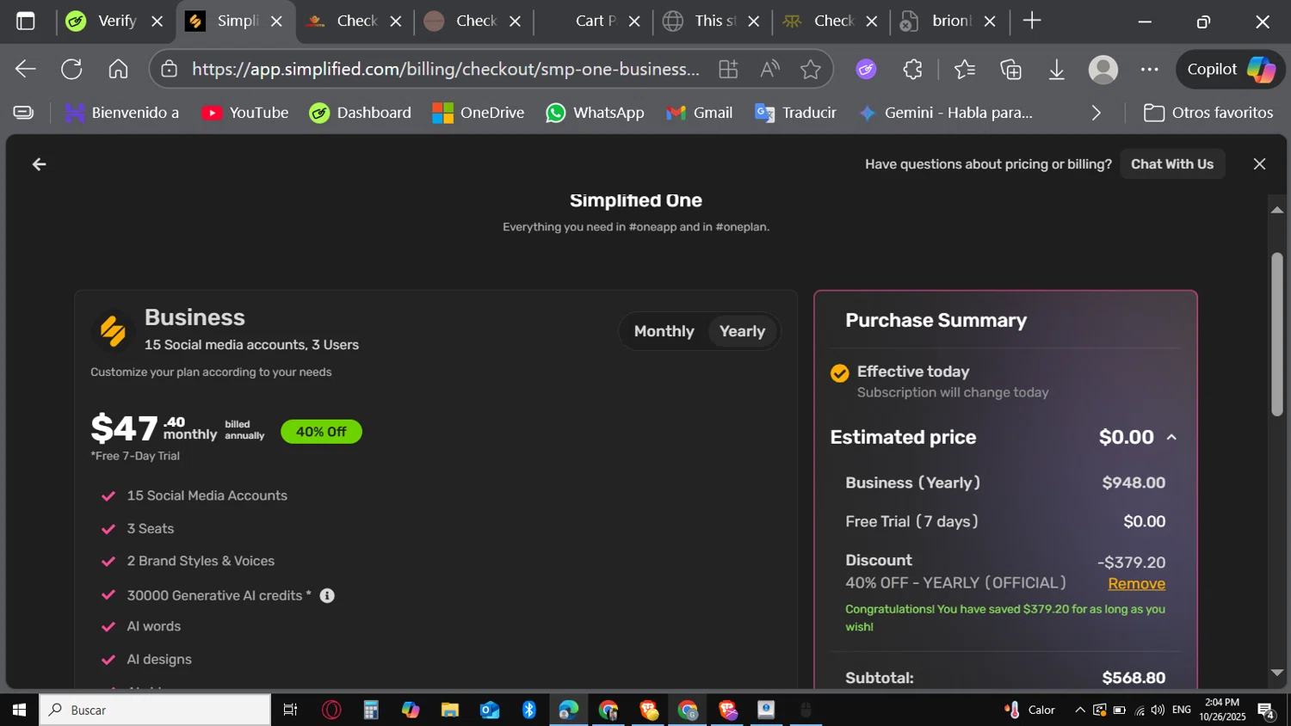Click the scrollbar down arrow
Image resolution: width=1291 pixels, height=726 pixels.
tap(1277, 673)
